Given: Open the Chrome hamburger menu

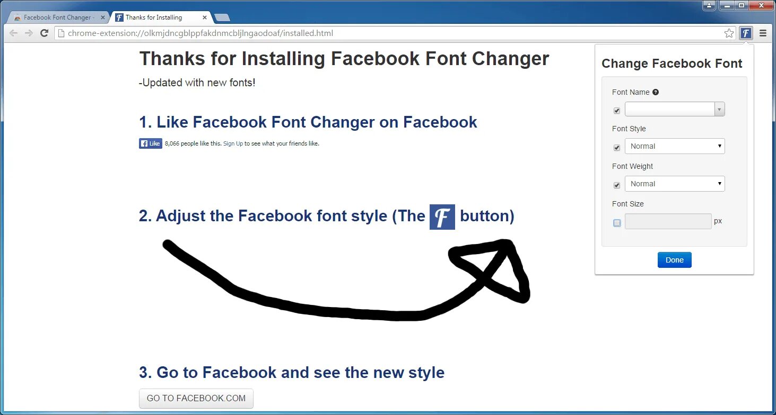Looking at the screenshot, I should click(763, 33).
